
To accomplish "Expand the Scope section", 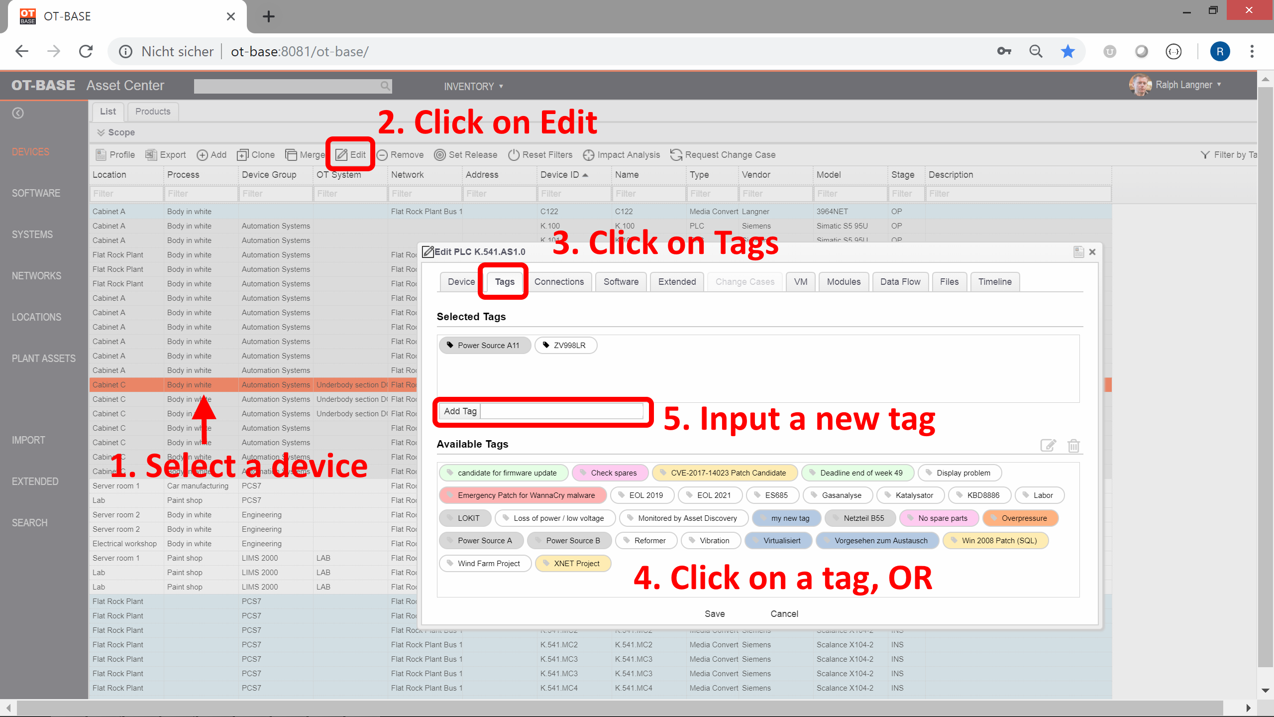I will click(116, 132).
